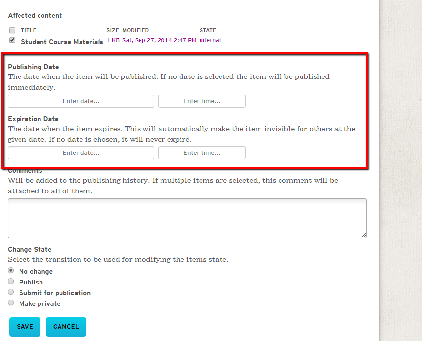
Task: Choose the 'Publish' state transition
Action: pos(11,282)
